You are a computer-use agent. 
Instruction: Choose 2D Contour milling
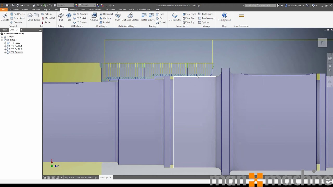[x=80, y=22]
